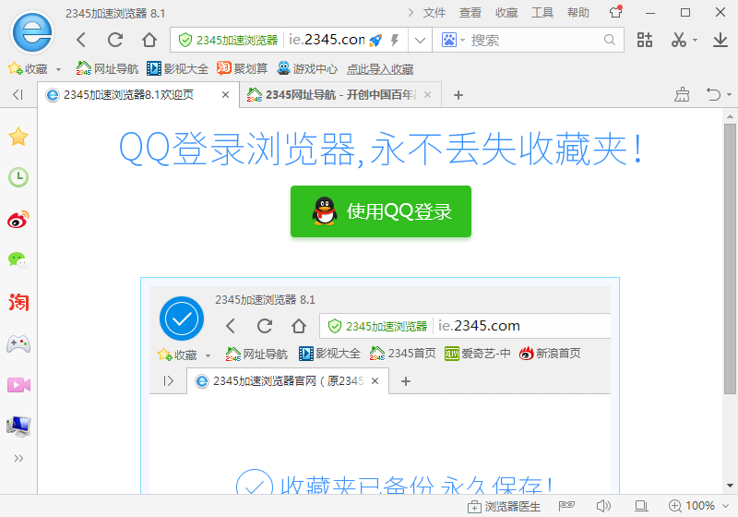Expand the closed tabs list dropdown
This screenshot has height=517, width=738.
coord(729,95)
